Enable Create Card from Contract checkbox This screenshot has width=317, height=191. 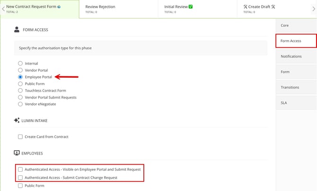(x=20, y=137)
